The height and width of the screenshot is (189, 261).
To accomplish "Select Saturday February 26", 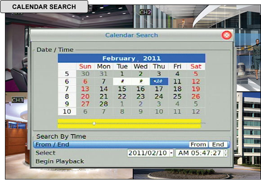I will [x=196, y=96].
